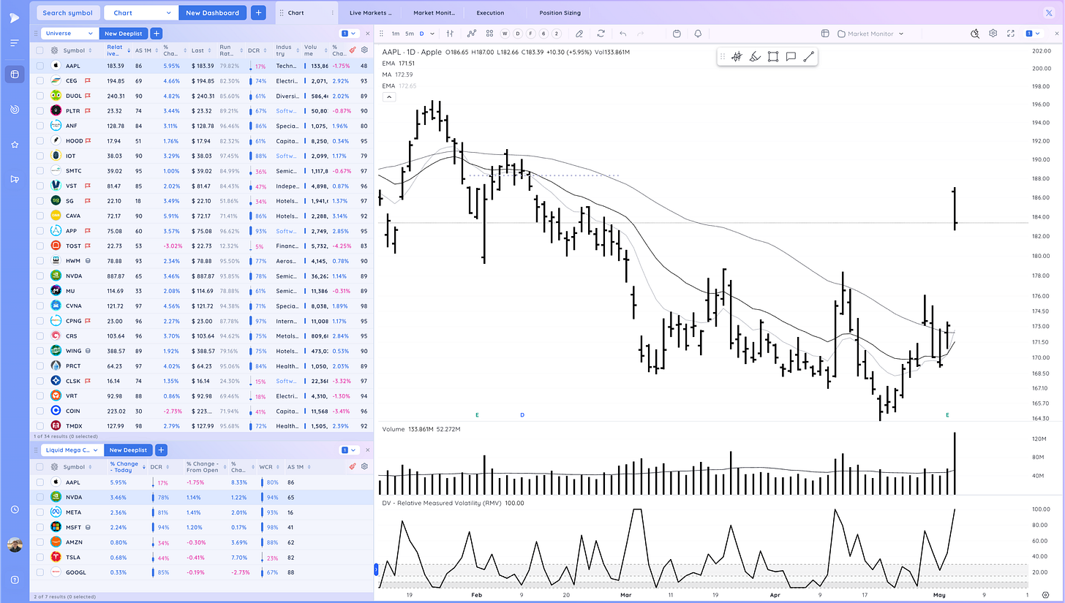Switch to the Live Markets tab
Image resolution: width=1065 pixels, height=603 pixels.
tap(370, 12)
